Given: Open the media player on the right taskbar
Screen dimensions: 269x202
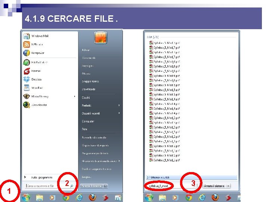Looking at the screenshot, I should pos(175,198).
